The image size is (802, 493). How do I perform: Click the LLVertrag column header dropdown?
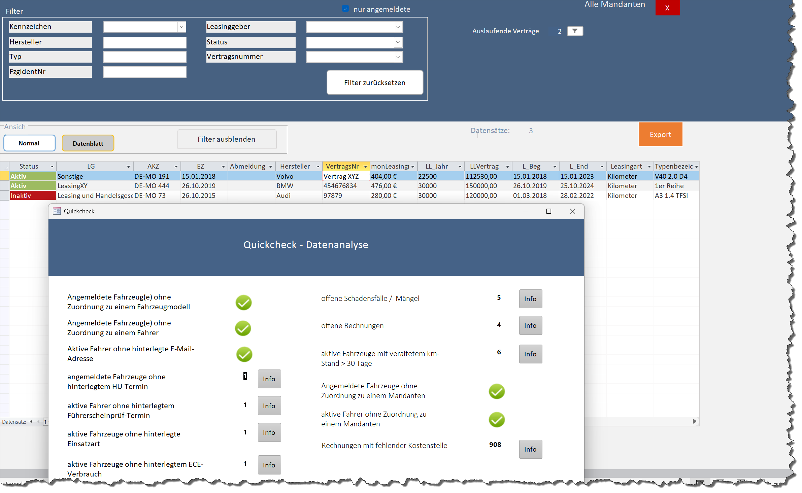pos(507,167)
